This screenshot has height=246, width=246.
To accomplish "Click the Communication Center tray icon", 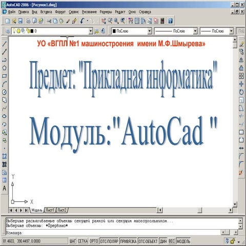I will (x=227, y=241).
